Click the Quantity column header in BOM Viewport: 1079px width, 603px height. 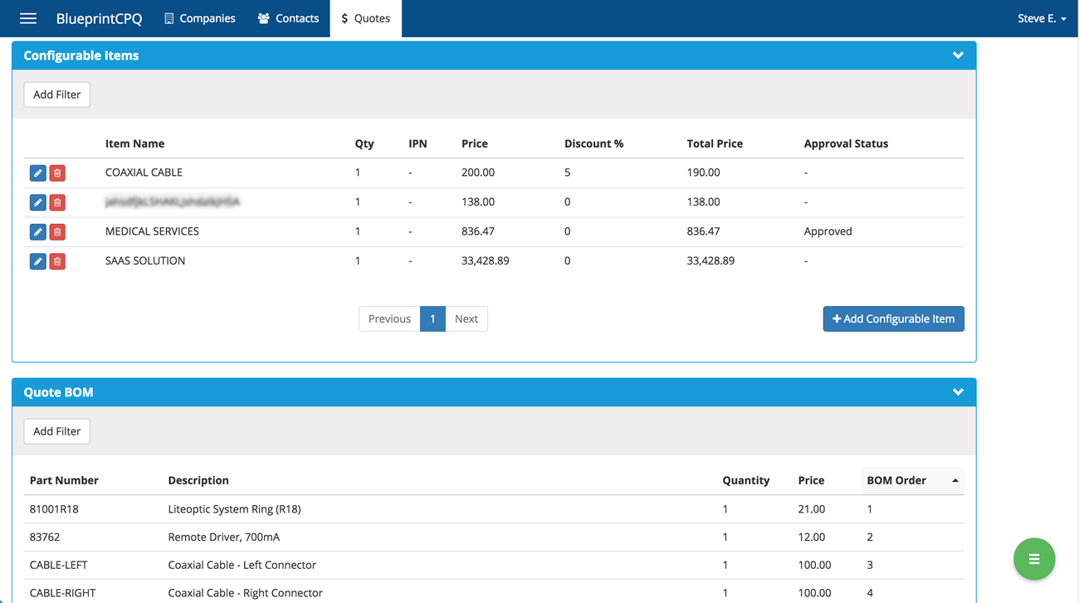click(746, 480)
